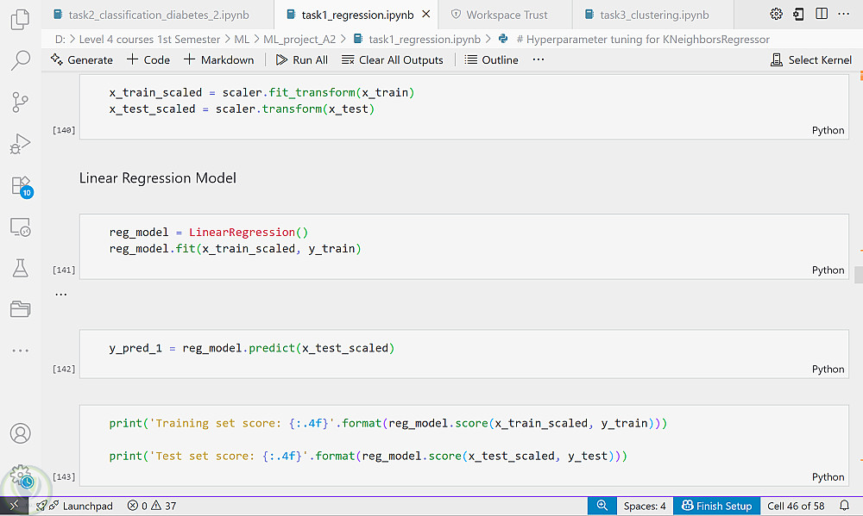
Task: Click execution count [141] label
Action: 64,270
